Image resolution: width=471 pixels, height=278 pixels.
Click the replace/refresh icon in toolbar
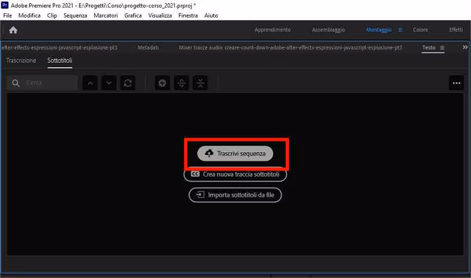[128, 83]
